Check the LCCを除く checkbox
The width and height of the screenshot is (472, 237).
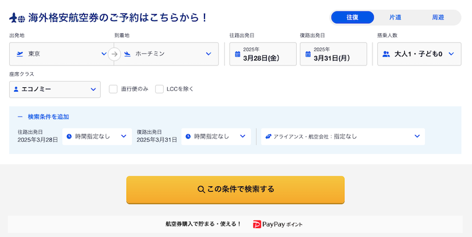[x=159, y=89]
